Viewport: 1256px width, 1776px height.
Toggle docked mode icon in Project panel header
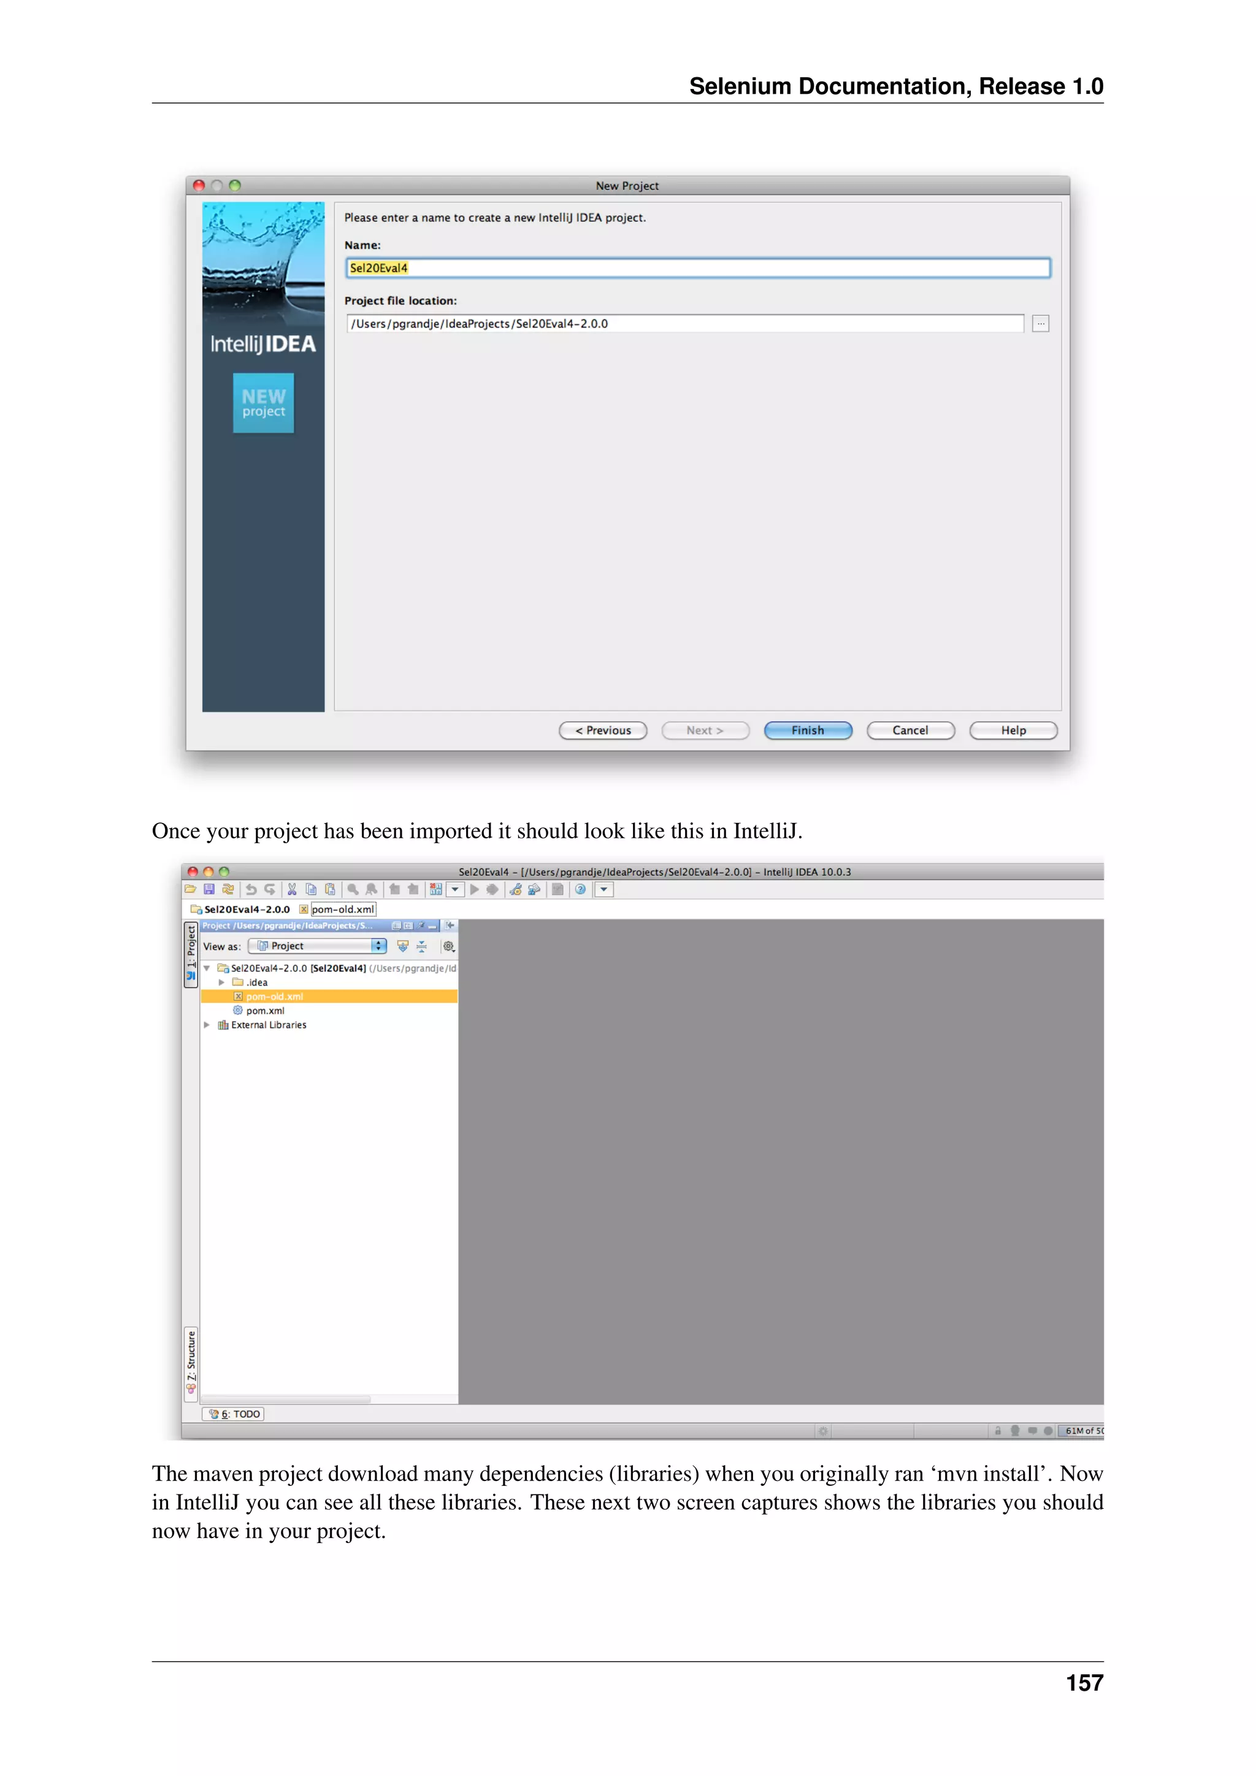coord(408,925)
